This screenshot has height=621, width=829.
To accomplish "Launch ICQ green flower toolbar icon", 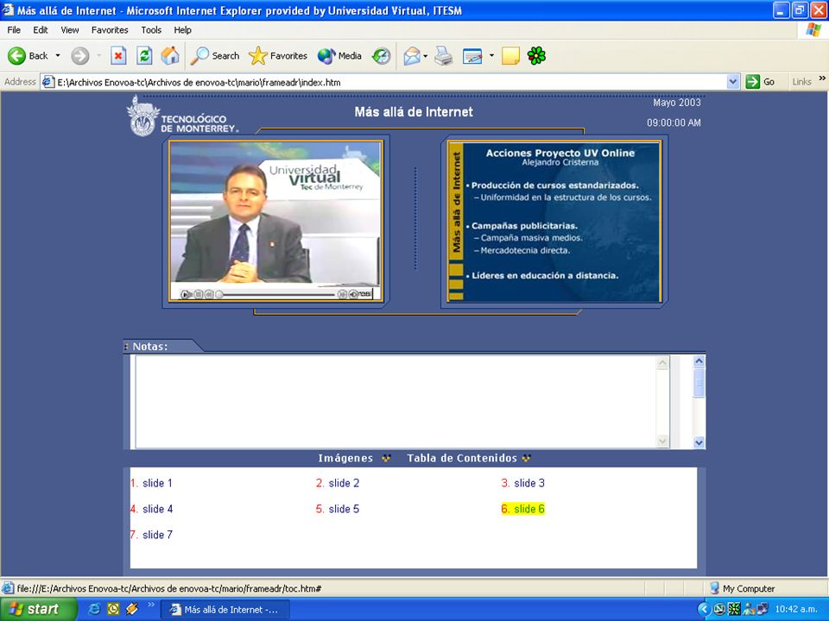I will click(536, 55).
